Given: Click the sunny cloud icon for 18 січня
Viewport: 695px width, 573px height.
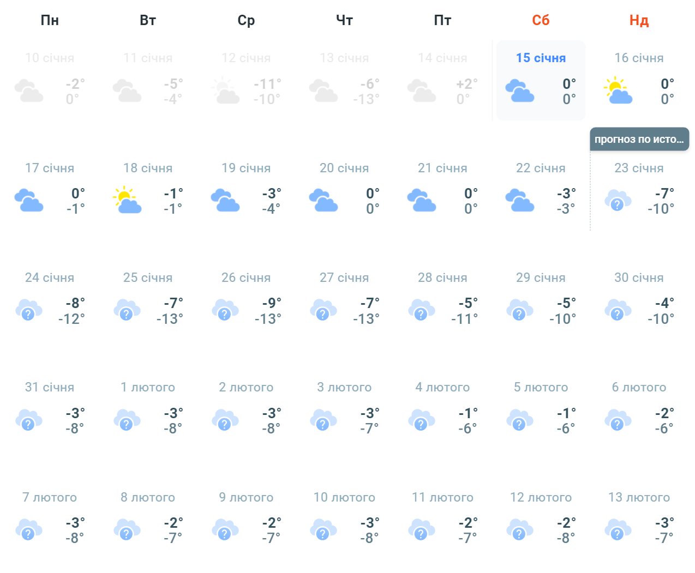Looking at the screenshot, I should tap(127, 200).
